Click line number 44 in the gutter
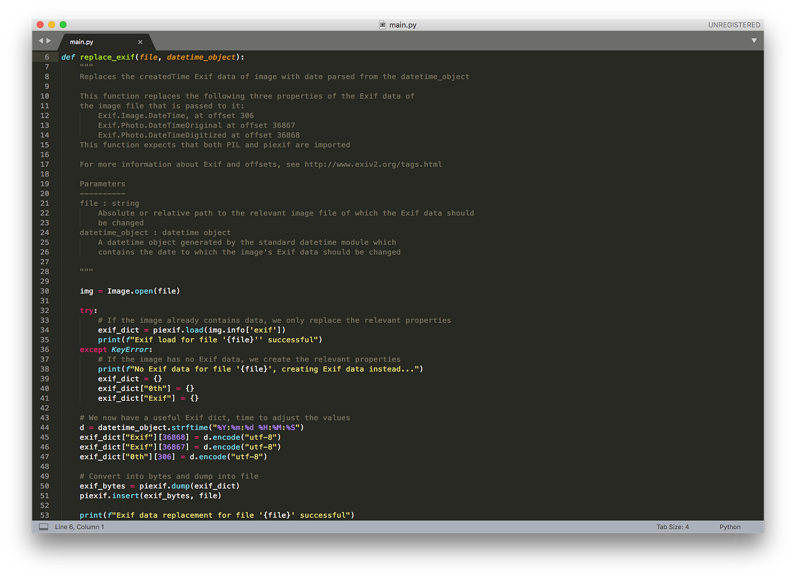This screenshot has width=796, height=579. [x=45, y=427]
